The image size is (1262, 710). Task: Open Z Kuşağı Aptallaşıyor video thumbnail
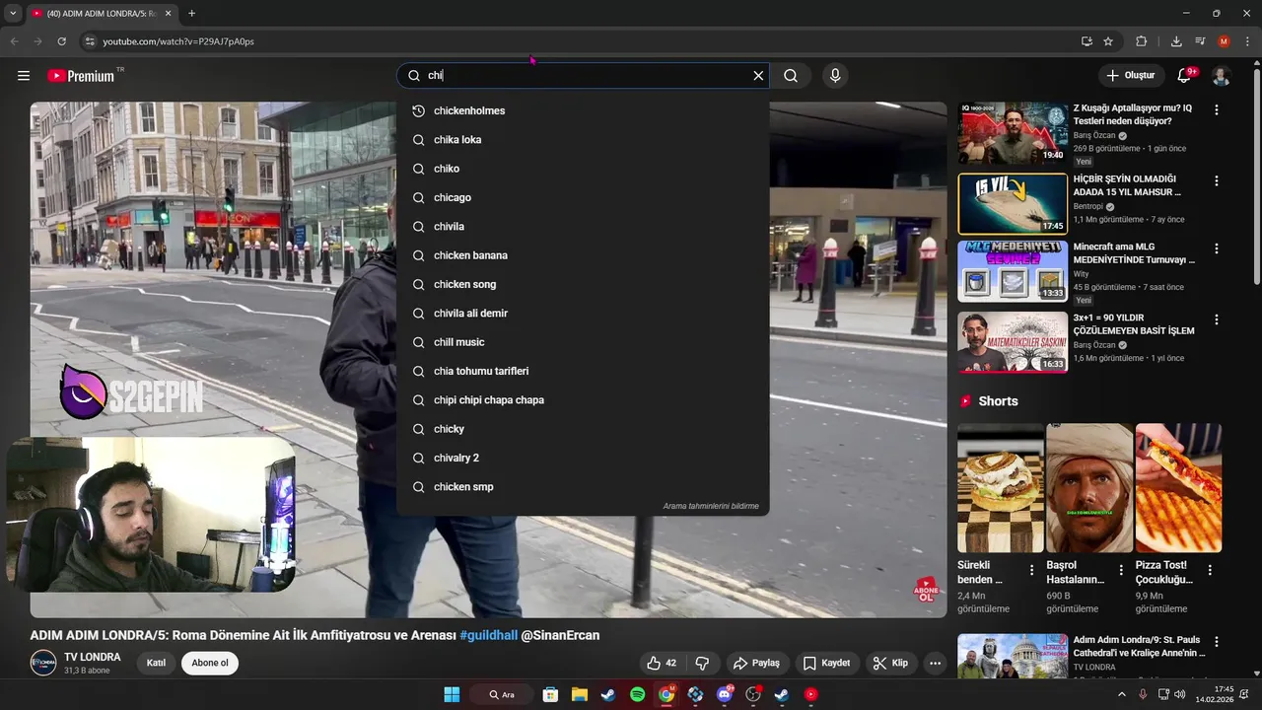[x=1013, y=133]
